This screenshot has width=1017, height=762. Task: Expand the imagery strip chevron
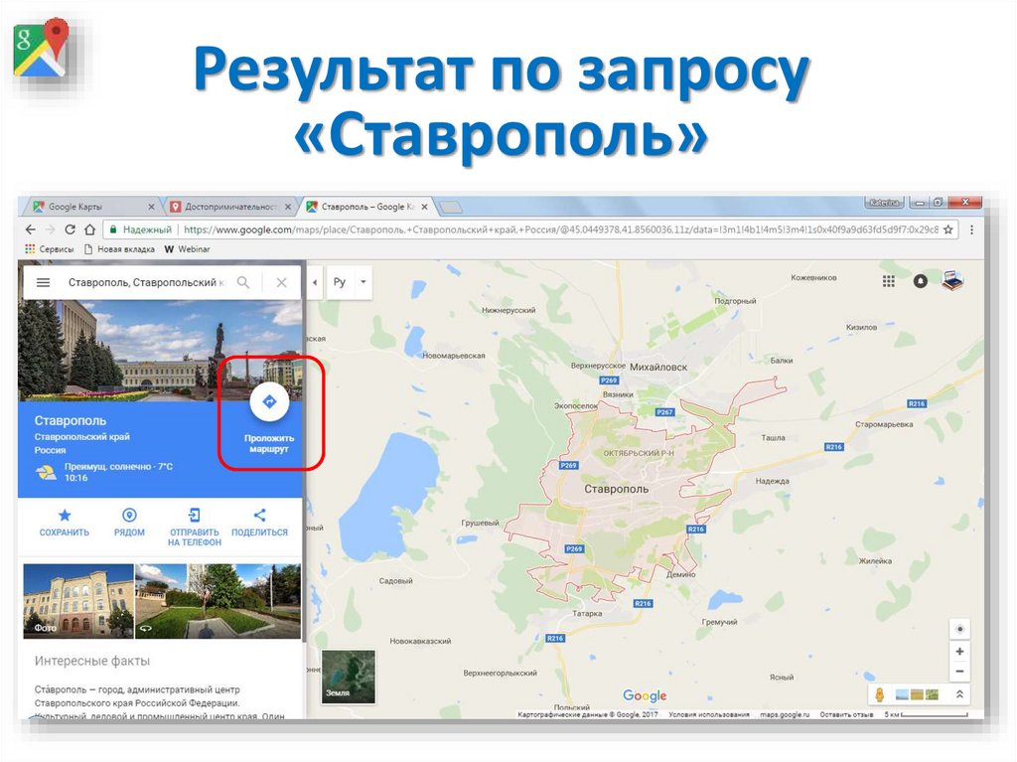click(959, 694)
